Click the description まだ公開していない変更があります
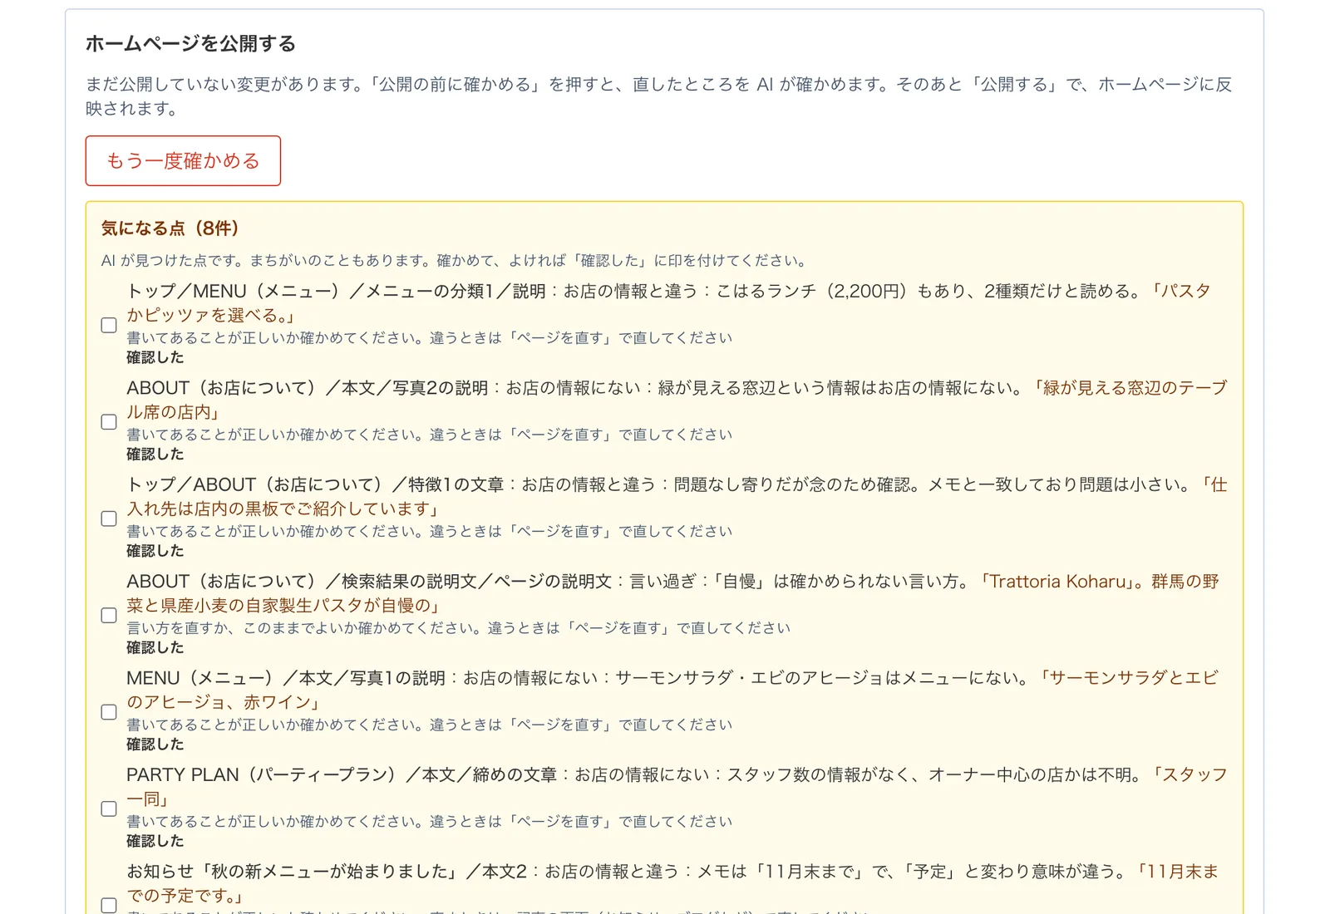Screen dimensions: 1330x914 pyautogui.click(x=658, y=96)
